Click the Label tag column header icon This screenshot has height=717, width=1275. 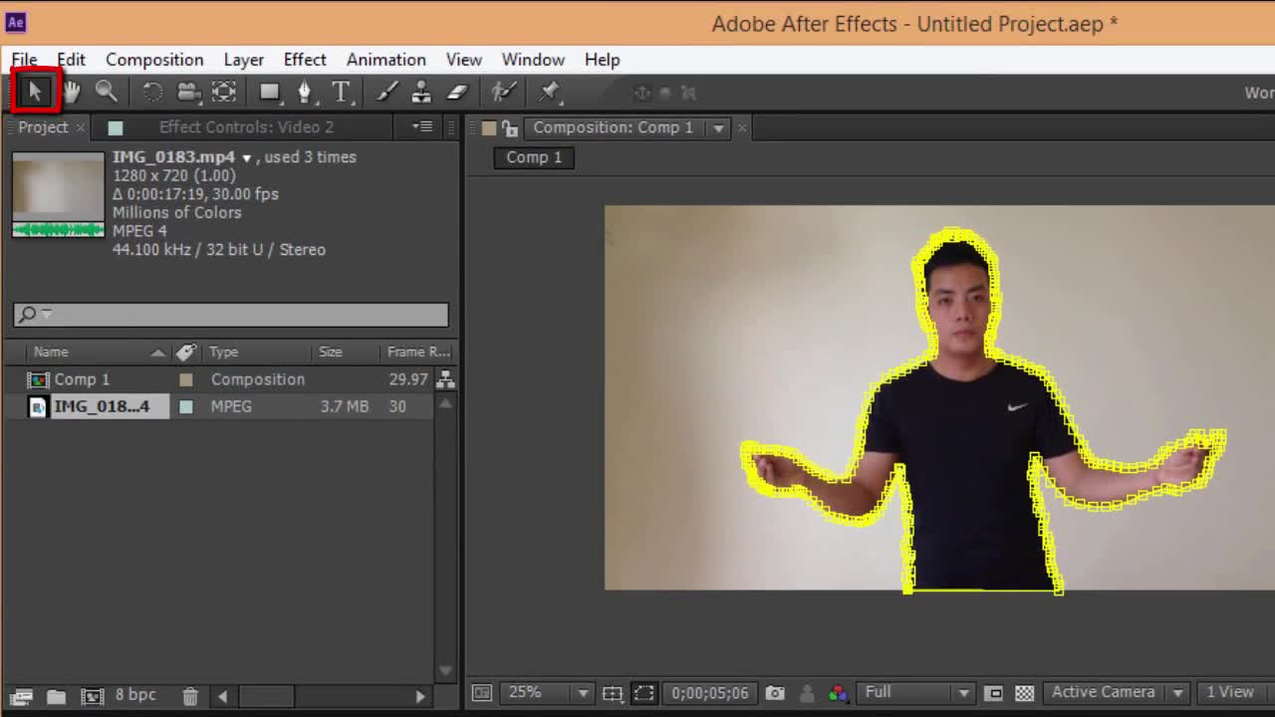click(185, 352)
